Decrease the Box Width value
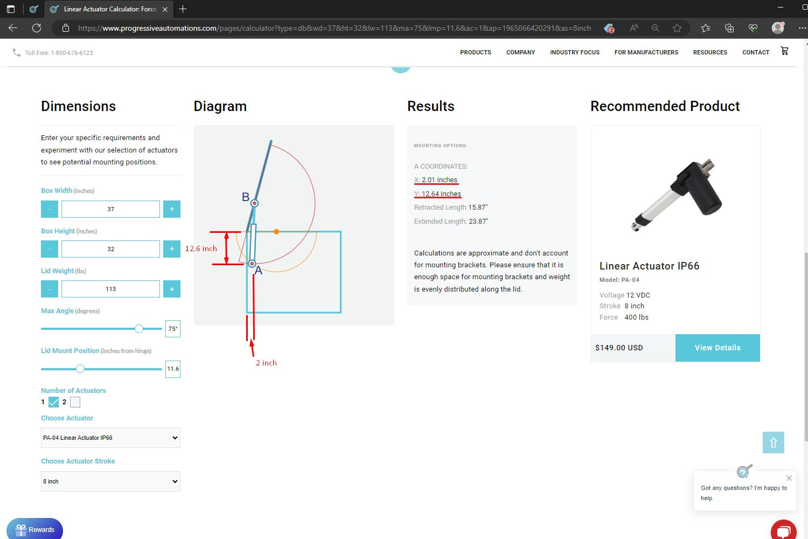This screenshot has width=808, height=539. (x=50, y=209)
